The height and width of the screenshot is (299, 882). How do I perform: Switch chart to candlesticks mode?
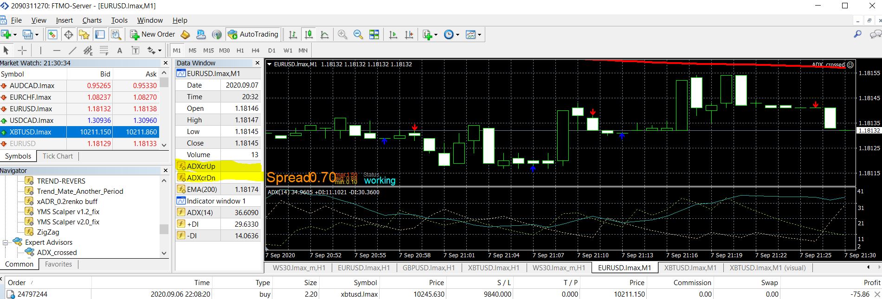pyautogui.click(x=309, y=34)
